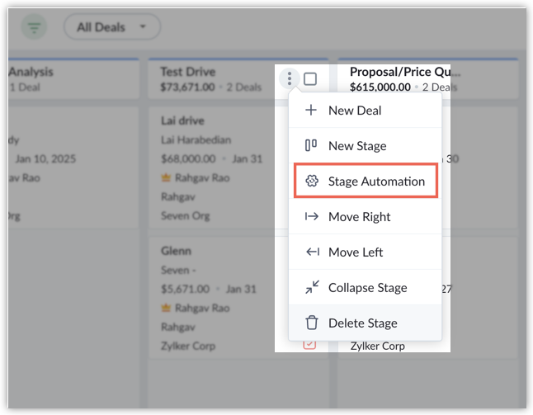The image size is (533, 415).
Task: Toggle the red checked box near Zylker Corp
Action: click(309, 344)
